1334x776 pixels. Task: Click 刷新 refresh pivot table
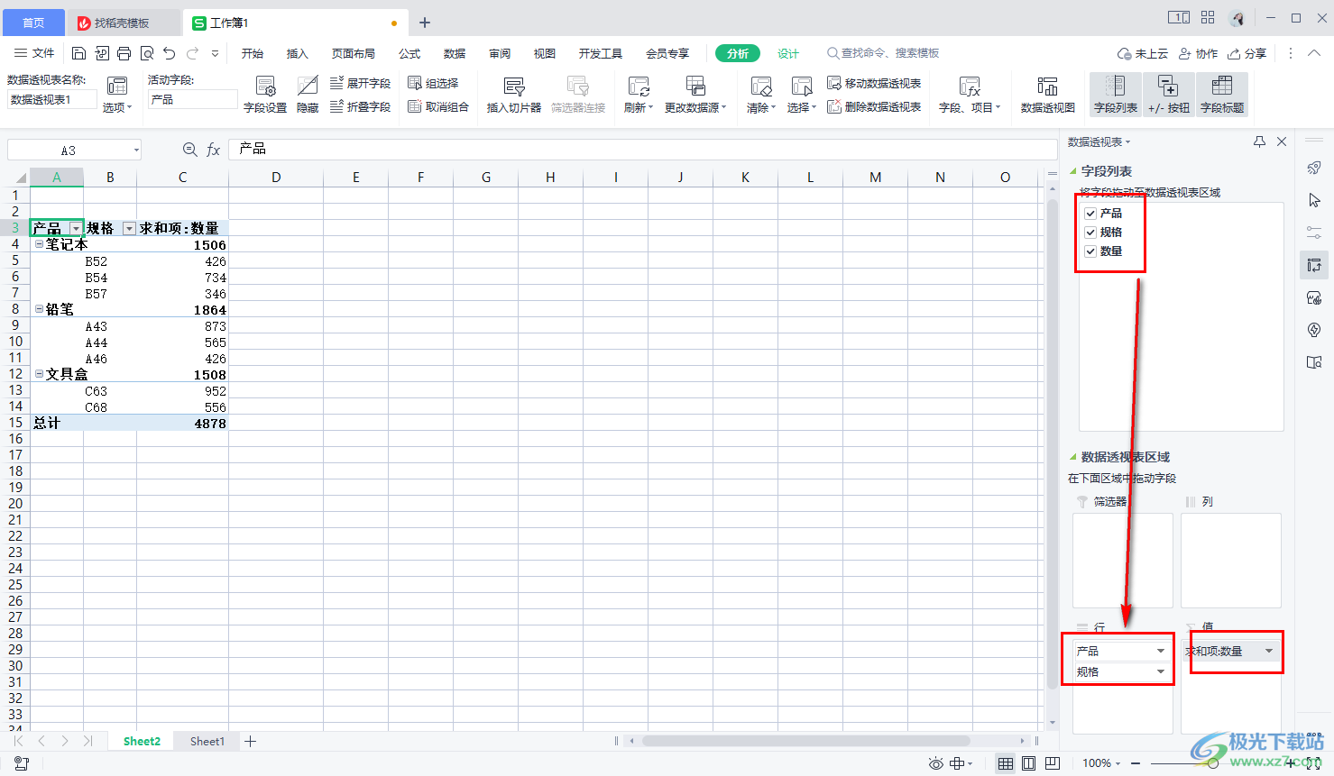(x=639, y=95)
